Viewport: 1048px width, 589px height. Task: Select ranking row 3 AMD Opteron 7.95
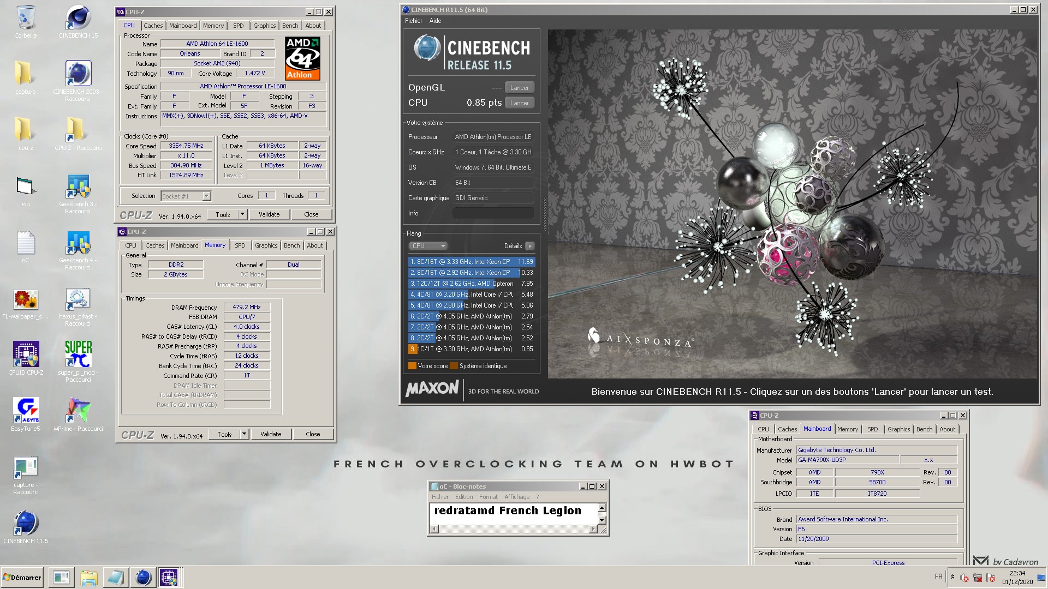(472, 284)
